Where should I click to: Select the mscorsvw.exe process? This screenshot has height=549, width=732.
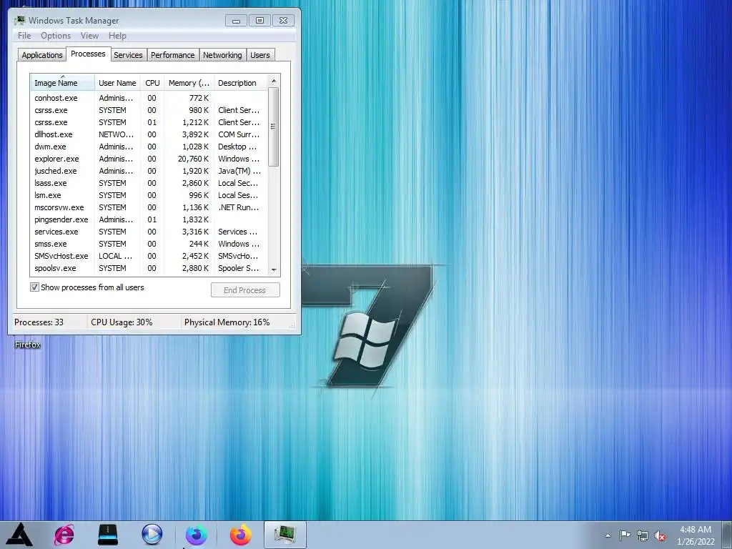tap(149, 207)
